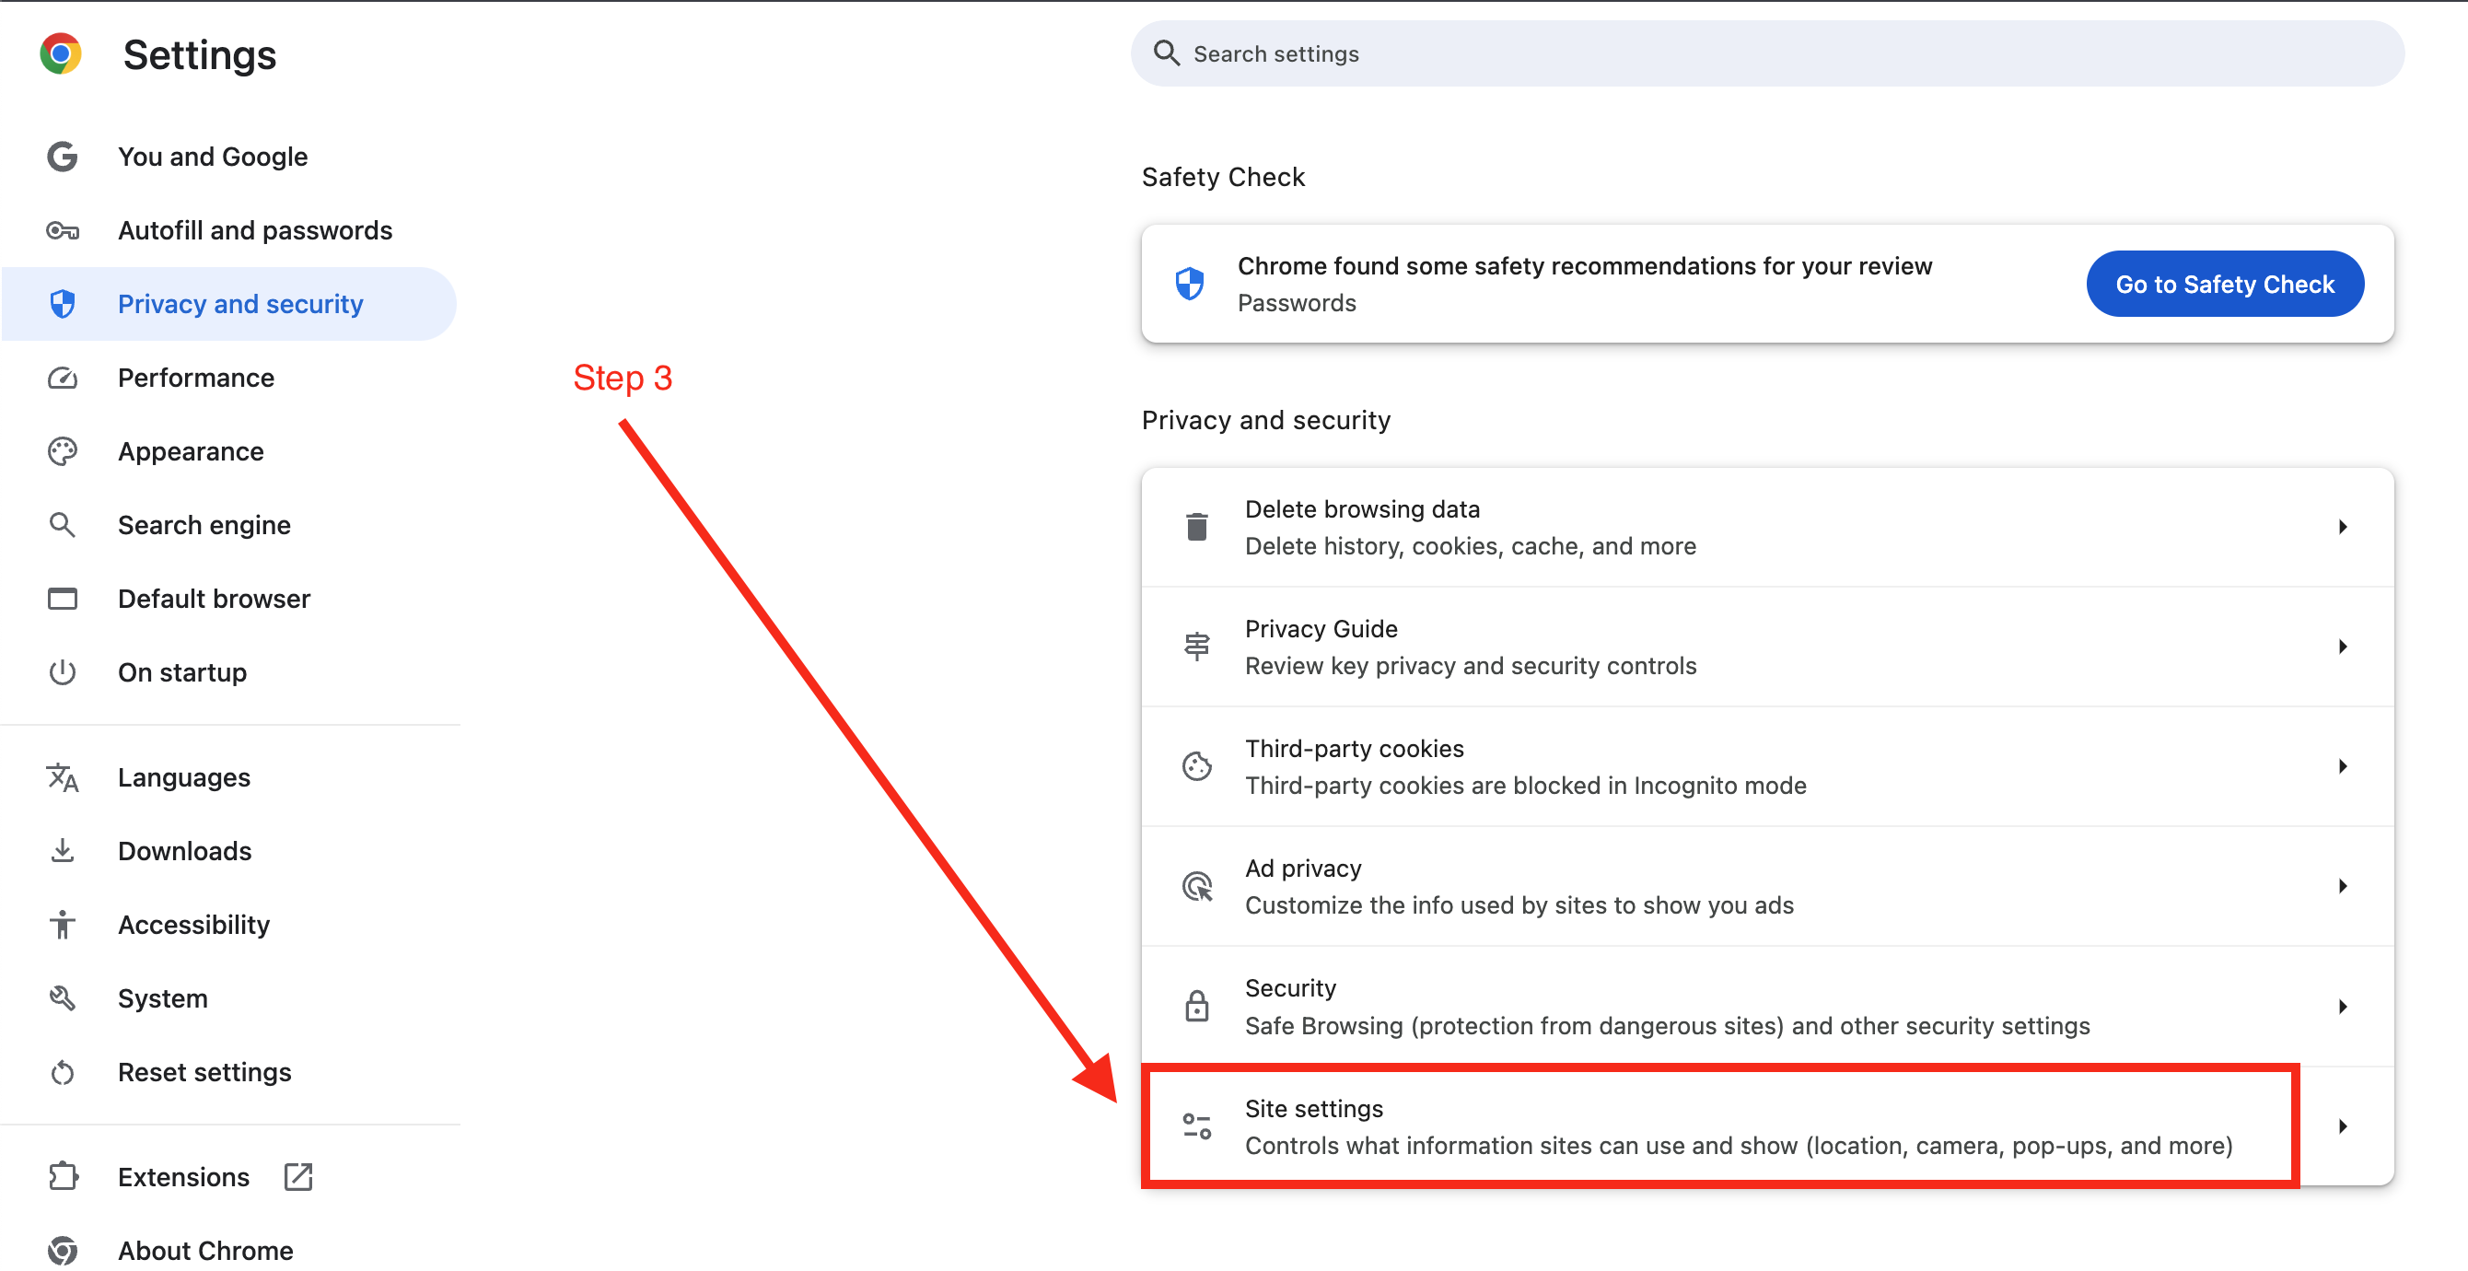Click the Performance gauge icon
Screen dimensions: 2468x1271
63,378
